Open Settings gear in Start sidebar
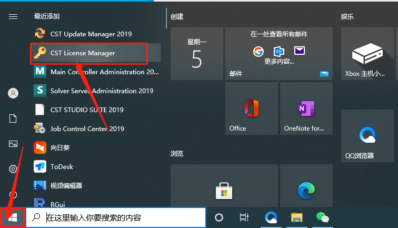 pos(13,169)
